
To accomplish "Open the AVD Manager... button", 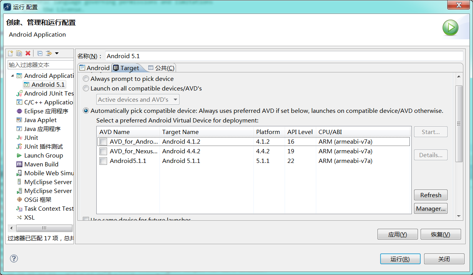I will [431, 208].
